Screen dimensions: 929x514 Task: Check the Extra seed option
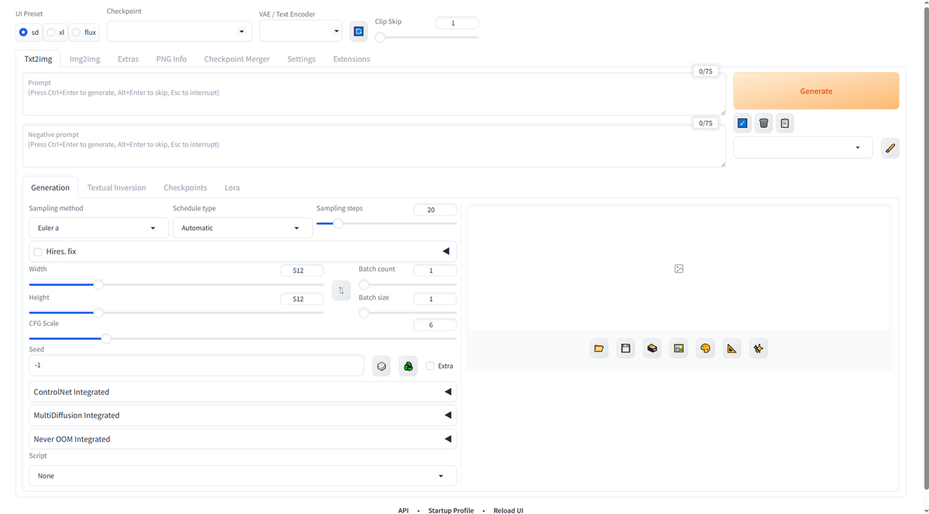tap(430, 365)
